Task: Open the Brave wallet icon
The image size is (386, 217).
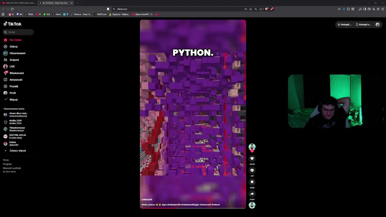Action: pos(369,9)
